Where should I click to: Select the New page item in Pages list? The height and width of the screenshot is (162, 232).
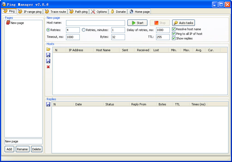17,23
